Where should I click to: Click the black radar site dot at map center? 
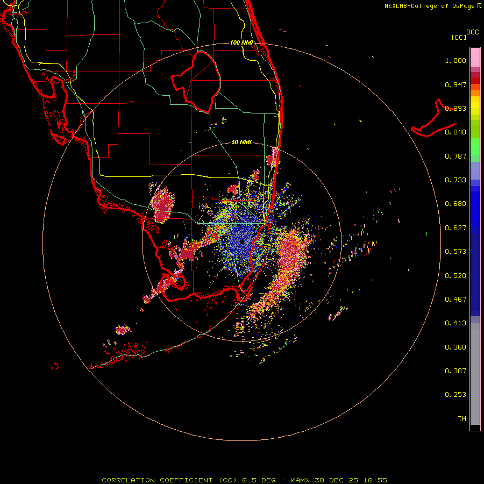242,241
